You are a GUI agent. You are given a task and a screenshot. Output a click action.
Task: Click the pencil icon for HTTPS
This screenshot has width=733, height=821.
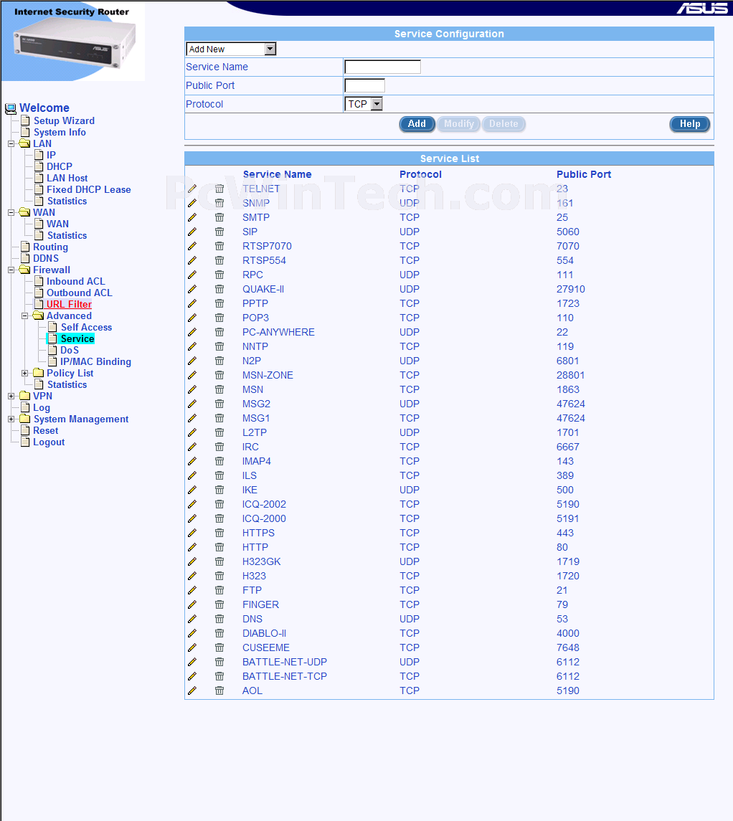click(192, 533)
